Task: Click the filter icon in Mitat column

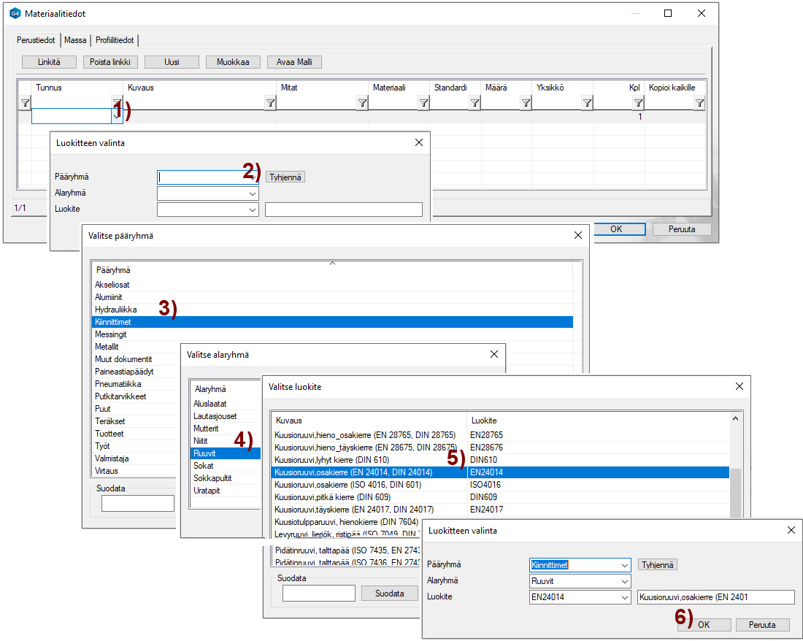Action: (362, 104)
